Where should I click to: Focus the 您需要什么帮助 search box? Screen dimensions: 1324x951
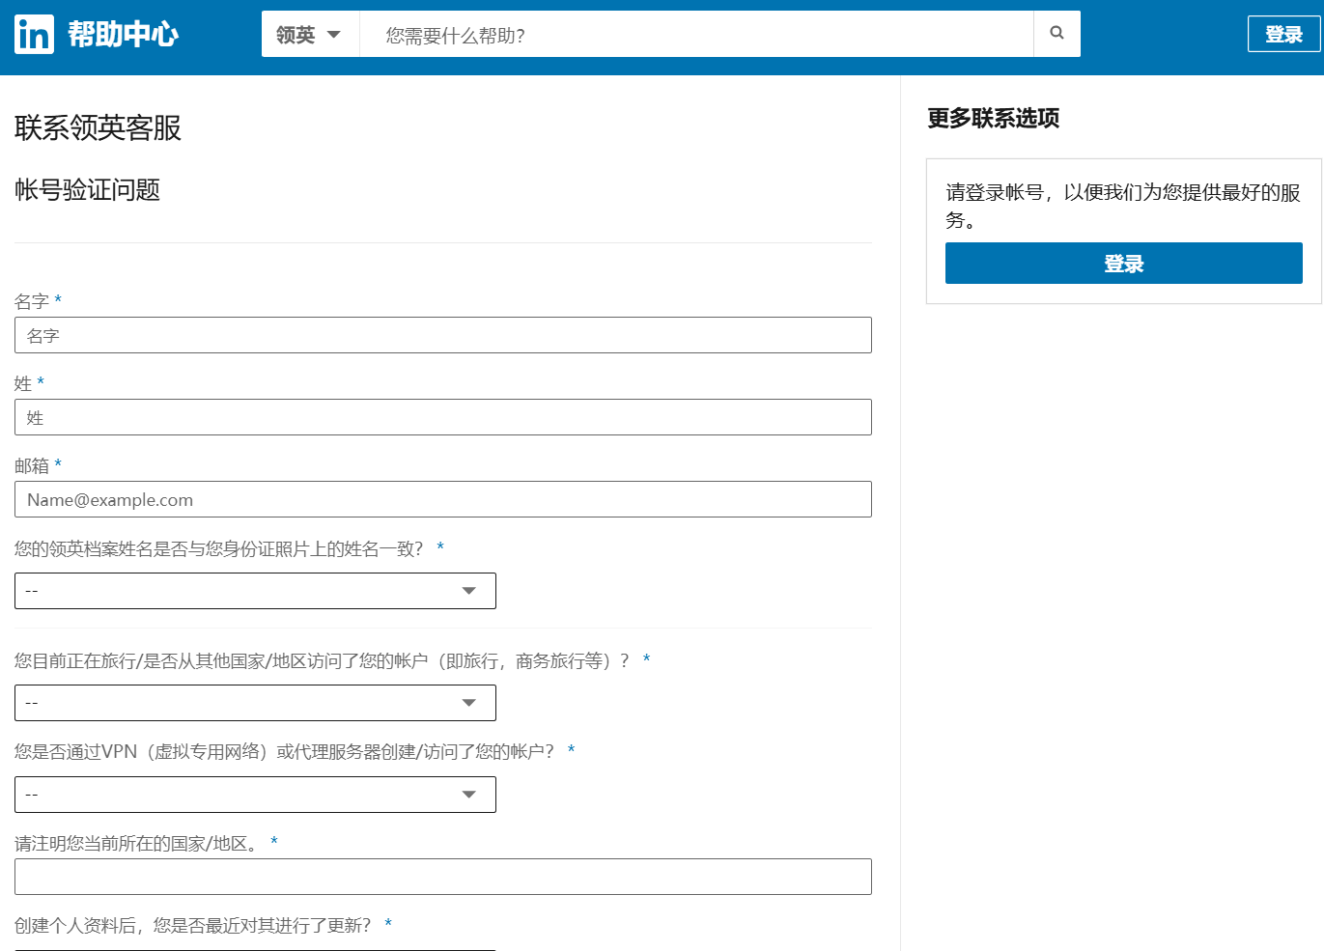[696, 34]
